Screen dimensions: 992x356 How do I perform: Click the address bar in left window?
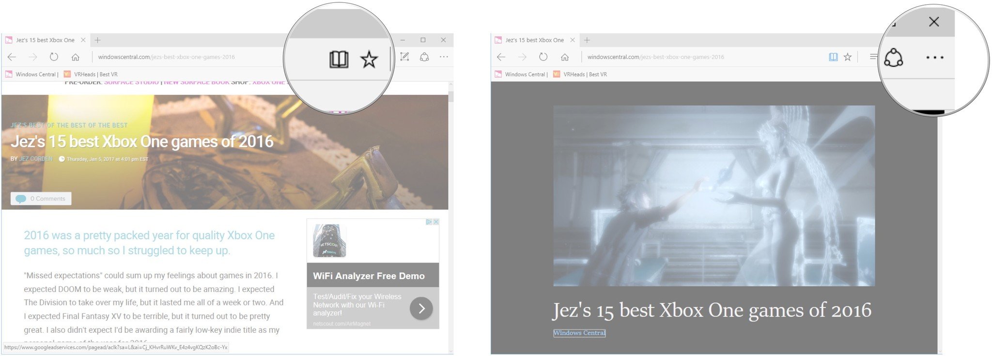[166, 57]
